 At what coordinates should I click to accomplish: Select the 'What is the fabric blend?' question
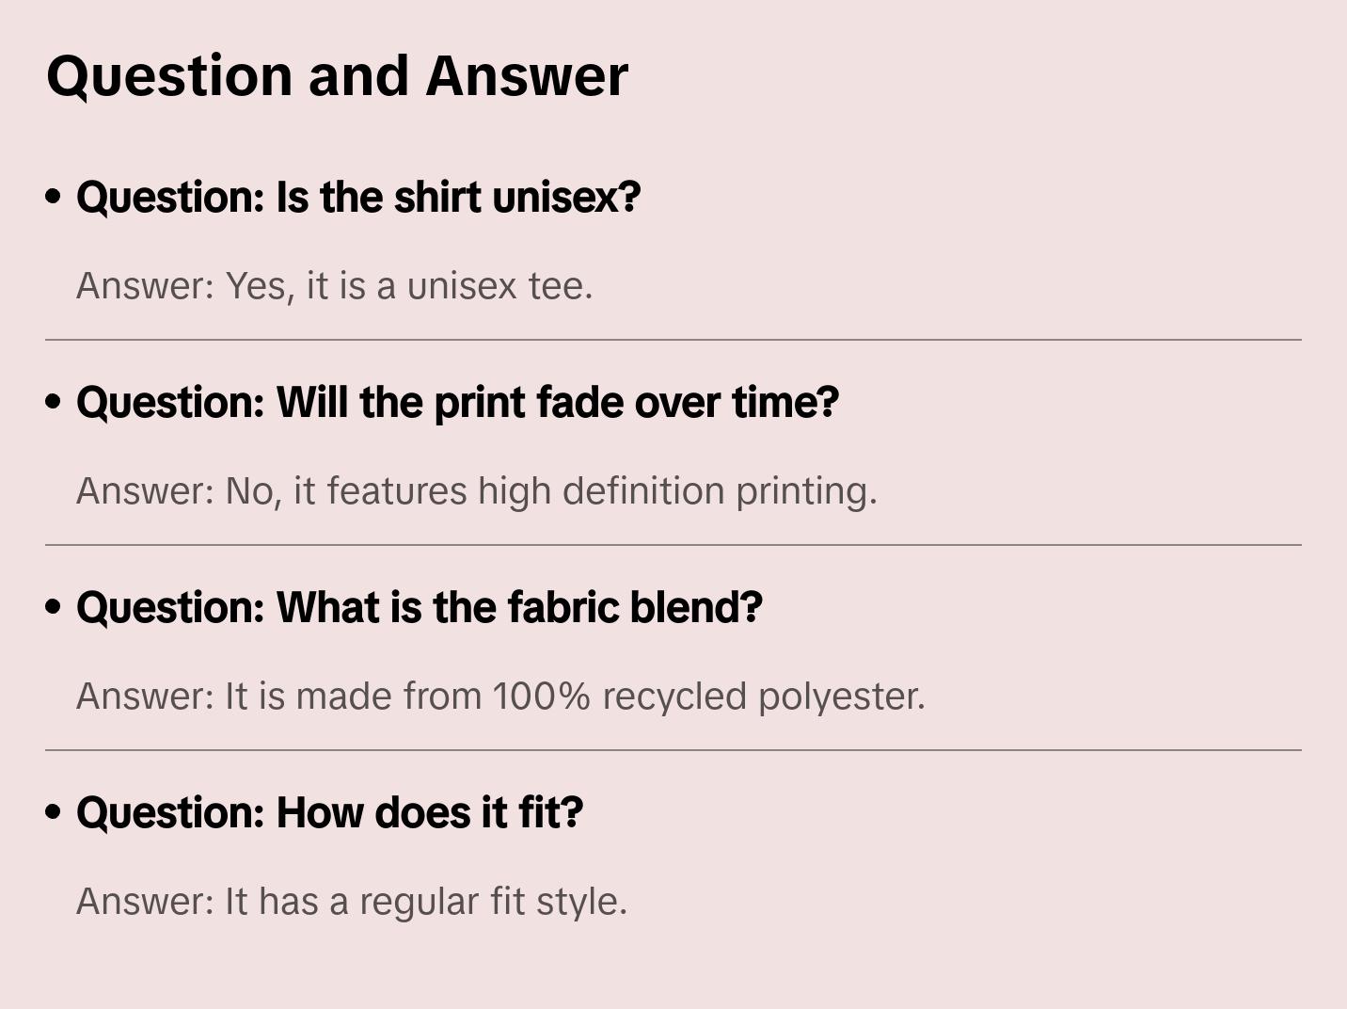[x=420, y=608]
